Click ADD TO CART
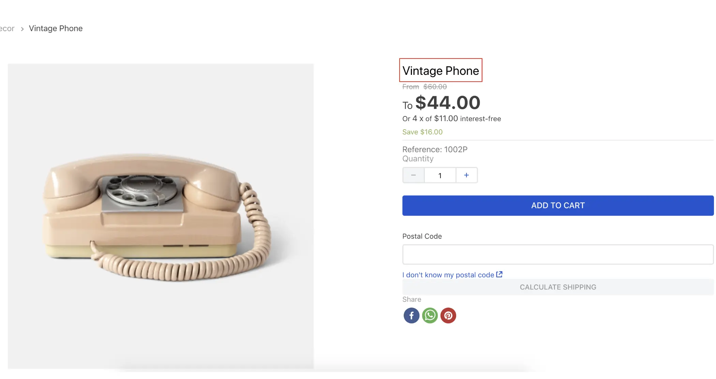Screen dimensions: 716x379 557,205
